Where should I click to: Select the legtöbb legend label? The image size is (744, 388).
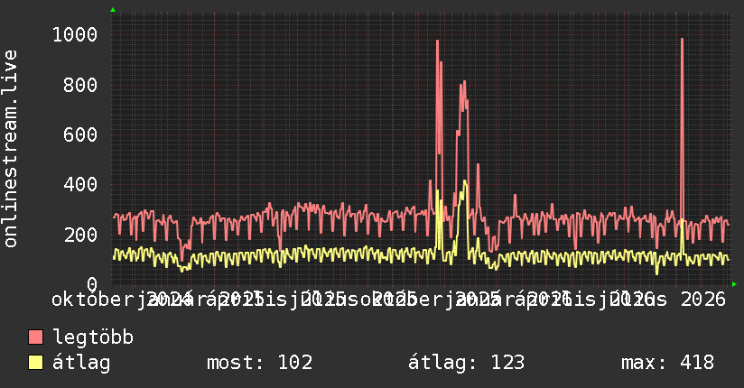point(93,337)
